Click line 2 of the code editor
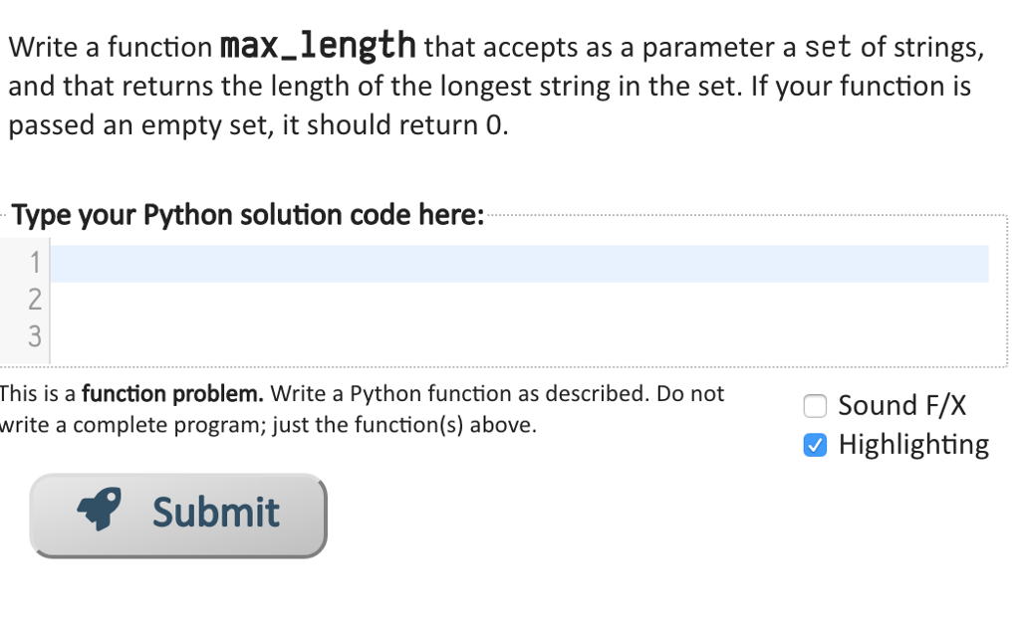The width and height of the screenshot is (1020, 627). click(398, 300)
